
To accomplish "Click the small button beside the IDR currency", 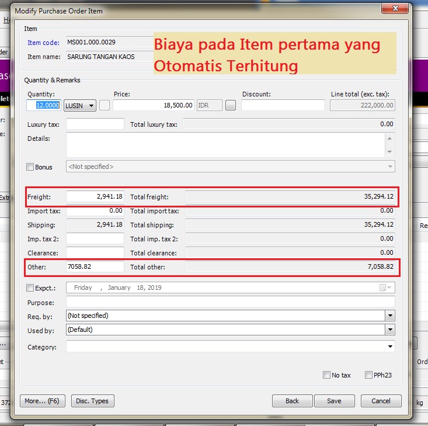I will 231,105.
